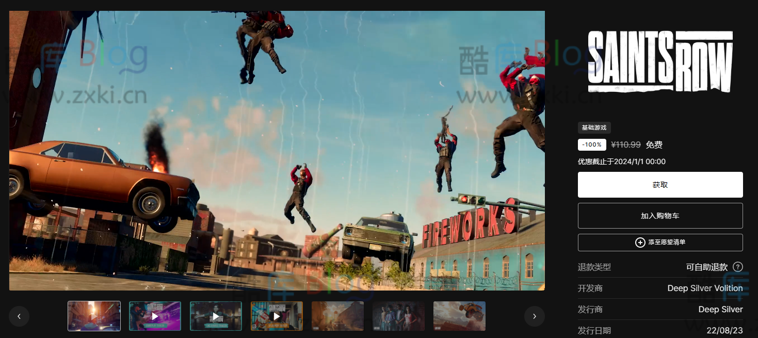Click the 获取 (Get) button
Image resolution: width=758 pixels, height=338 pixels.
[660, 185]
